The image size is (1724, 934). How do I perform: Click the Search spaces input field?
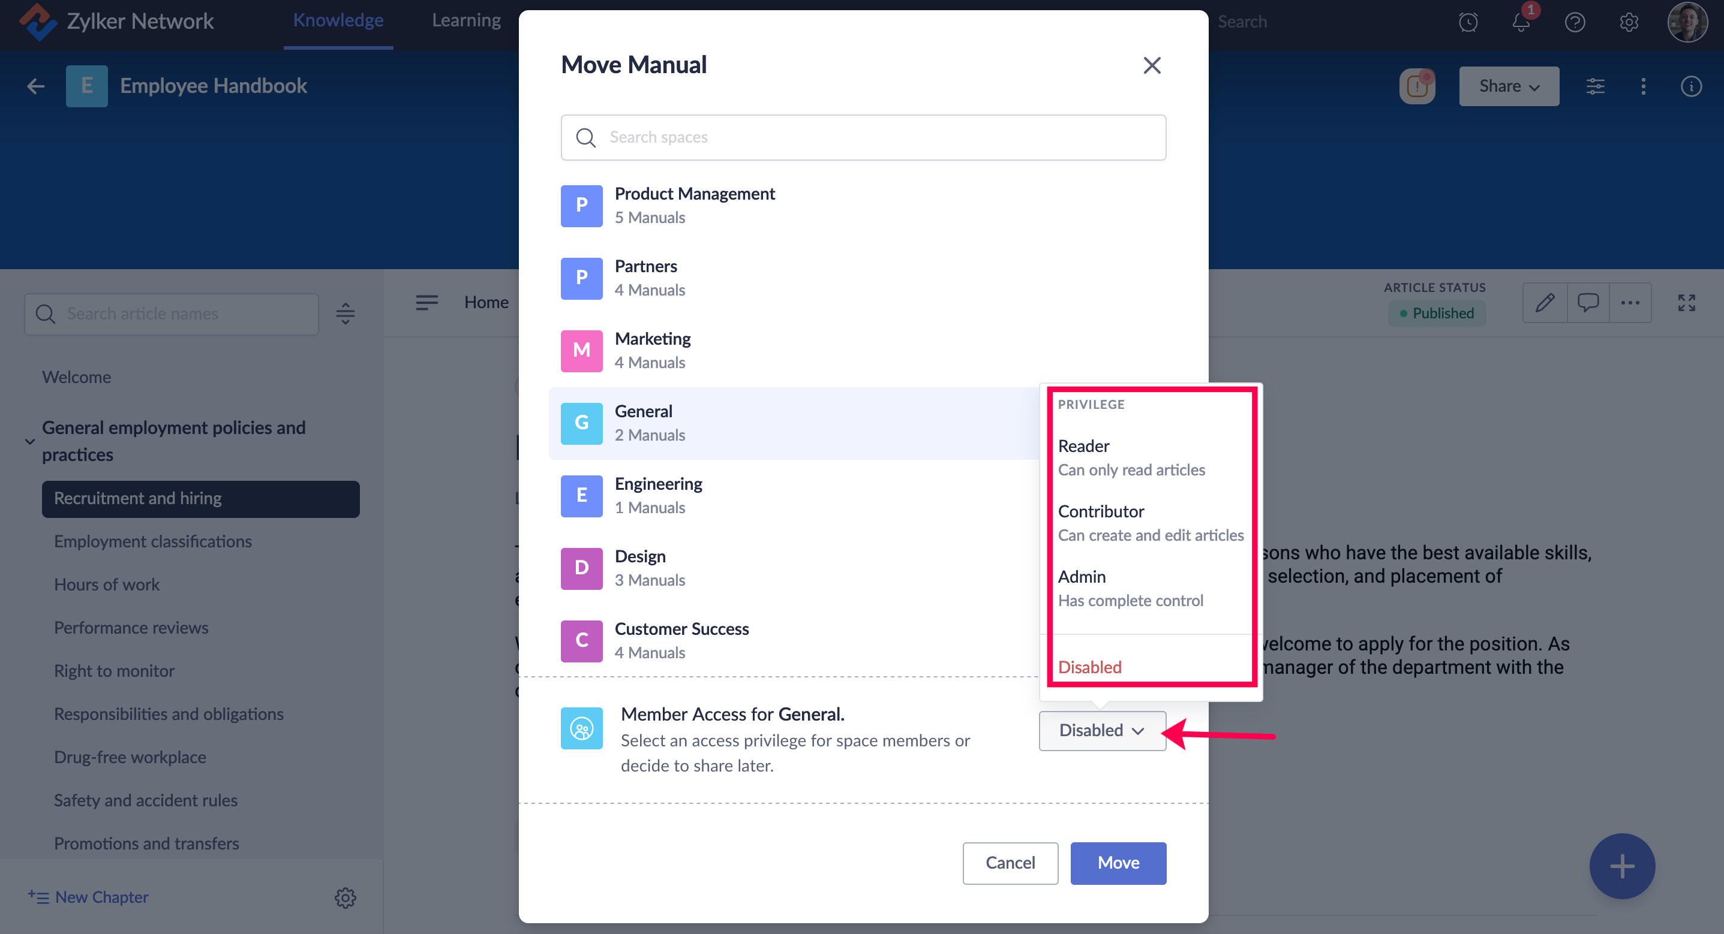pyautogui.click(x=863, y=137)
